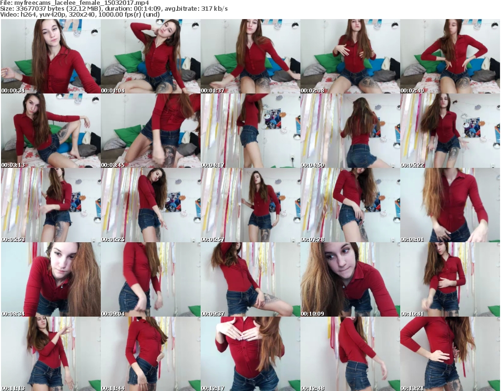Viewport: 501px width, 391px height.
Task: Select the thumbnail at timestamp 00:03:13
Action: 51,131
